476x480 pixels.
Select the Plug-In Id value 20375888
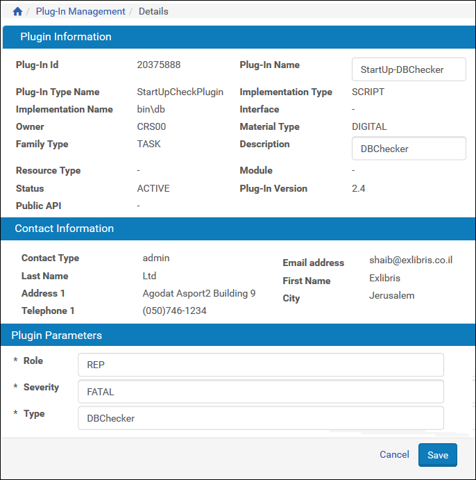point(159,65)
